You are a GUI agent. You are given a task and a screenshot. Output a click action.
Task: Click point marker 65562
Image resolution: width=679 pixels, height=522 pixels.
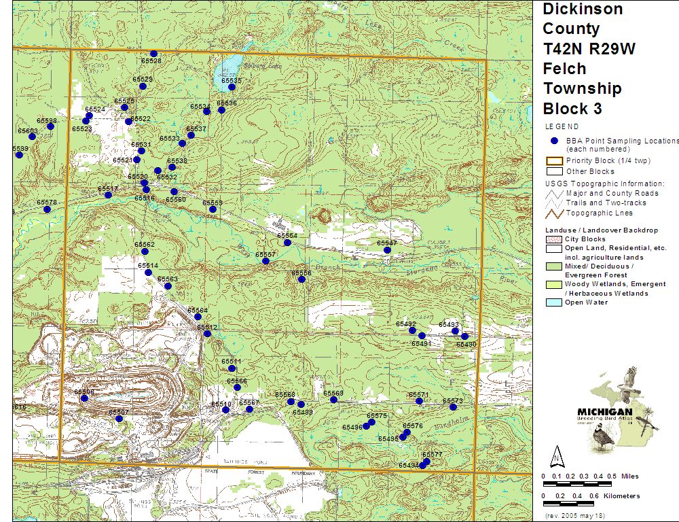point(145,251)
